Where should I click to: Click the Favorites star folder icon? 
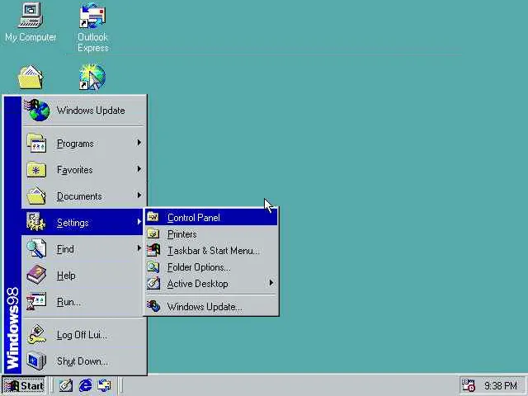point(36,170)
